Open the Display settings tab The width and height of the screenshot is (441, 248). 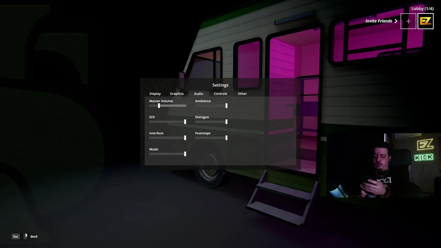(155, 94)
